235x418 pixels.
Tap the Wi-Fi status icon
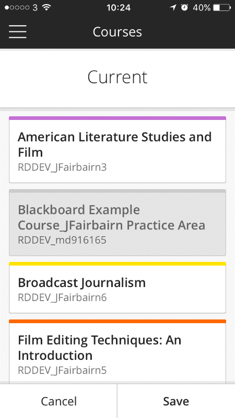click(x=46, y=7)
